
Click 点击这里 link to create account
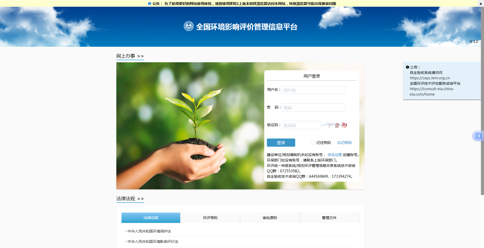pyautogui.click(x=335, y=155)
